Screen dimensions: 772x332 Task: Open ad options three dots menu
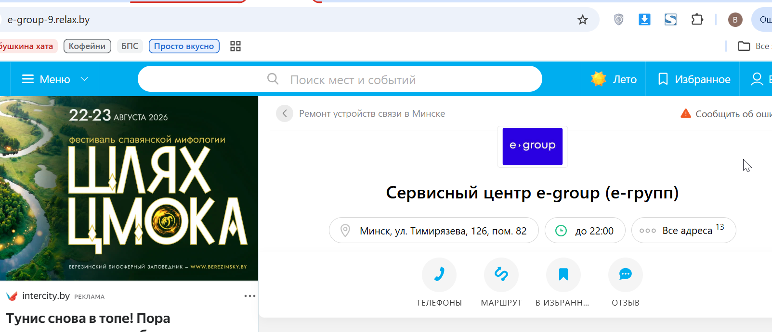coord(249,296)
